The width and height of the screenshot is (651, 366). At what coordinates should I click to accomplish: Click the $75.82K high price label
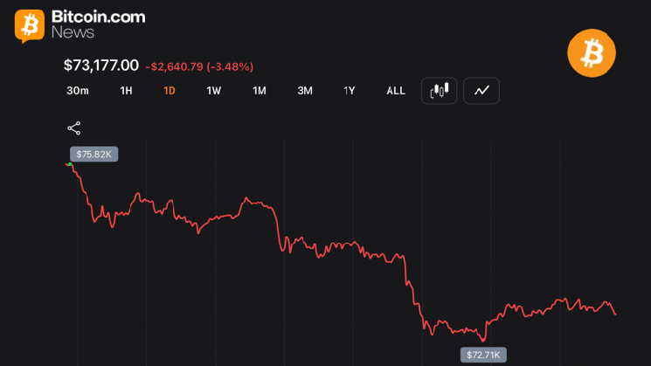pyautogui.click(x=93, y=155)
